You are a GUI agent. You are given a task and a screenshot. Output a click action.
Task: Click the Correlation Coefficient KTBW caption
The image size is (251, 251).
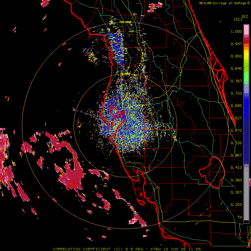pos(127,249)
